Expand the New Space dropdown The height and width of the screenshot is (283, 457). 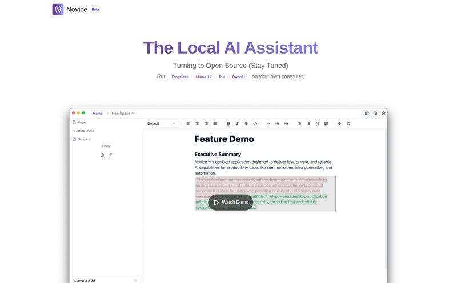pyautogui.click(x=123, y=114)
